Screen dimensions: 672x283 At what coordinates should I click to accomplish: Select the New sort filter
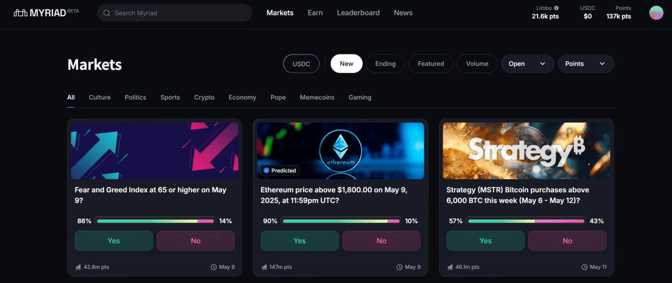point(346,64)
